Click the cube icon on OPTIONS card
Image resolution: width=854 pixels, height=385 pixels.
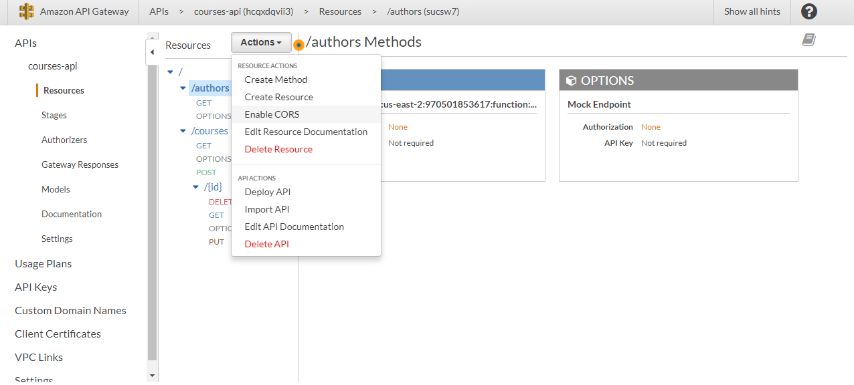(x=571, y=81)
